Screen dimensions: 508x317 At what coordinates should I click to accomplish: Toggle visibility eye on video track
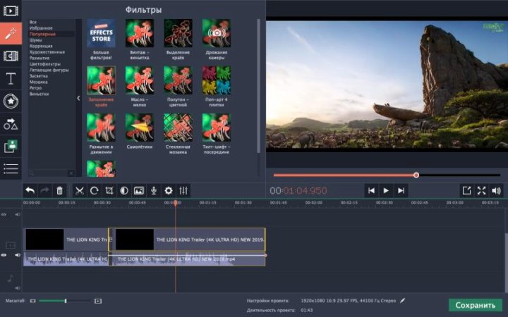point(5,255)
